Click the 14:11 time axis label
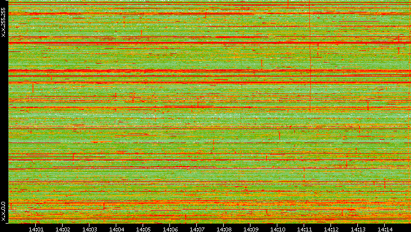The image size is (411, 232). (x=304, y=230)
